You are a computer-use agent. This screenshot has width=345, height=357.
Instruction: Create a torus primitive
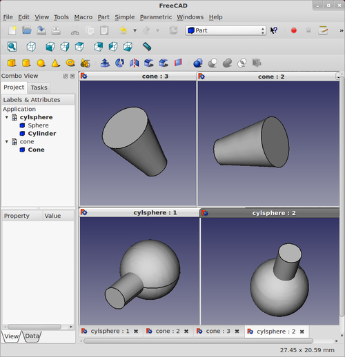coord(70,63)
